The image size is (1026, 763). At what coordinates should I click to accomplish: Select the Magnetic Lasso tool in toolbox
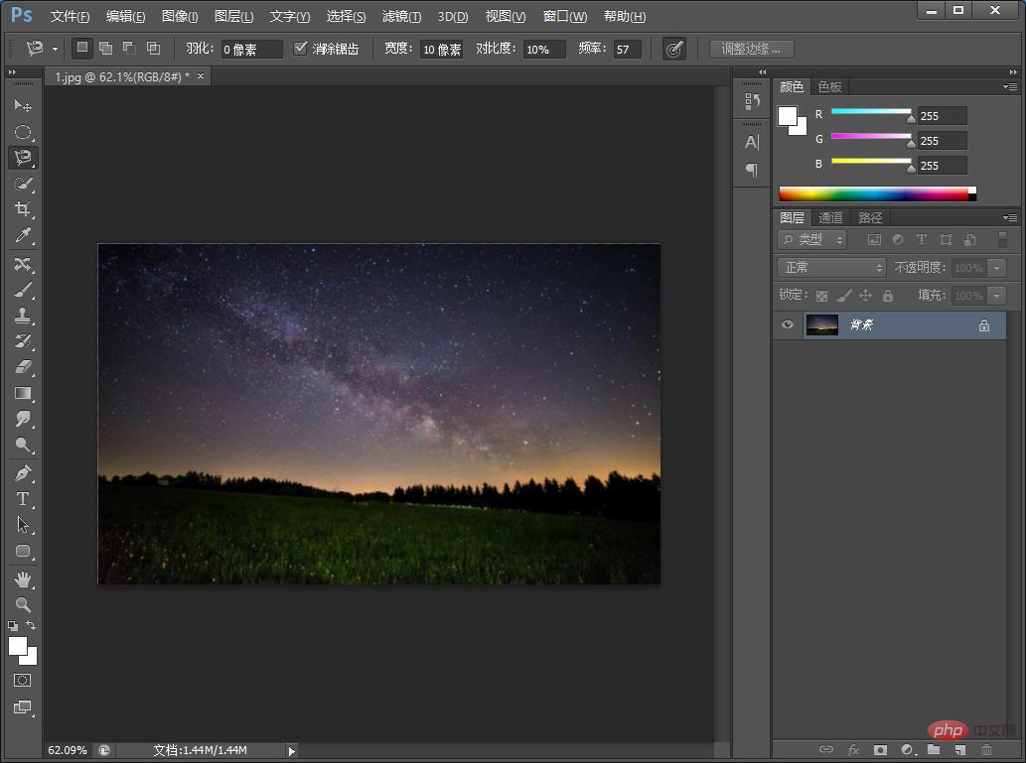point(23,158)
